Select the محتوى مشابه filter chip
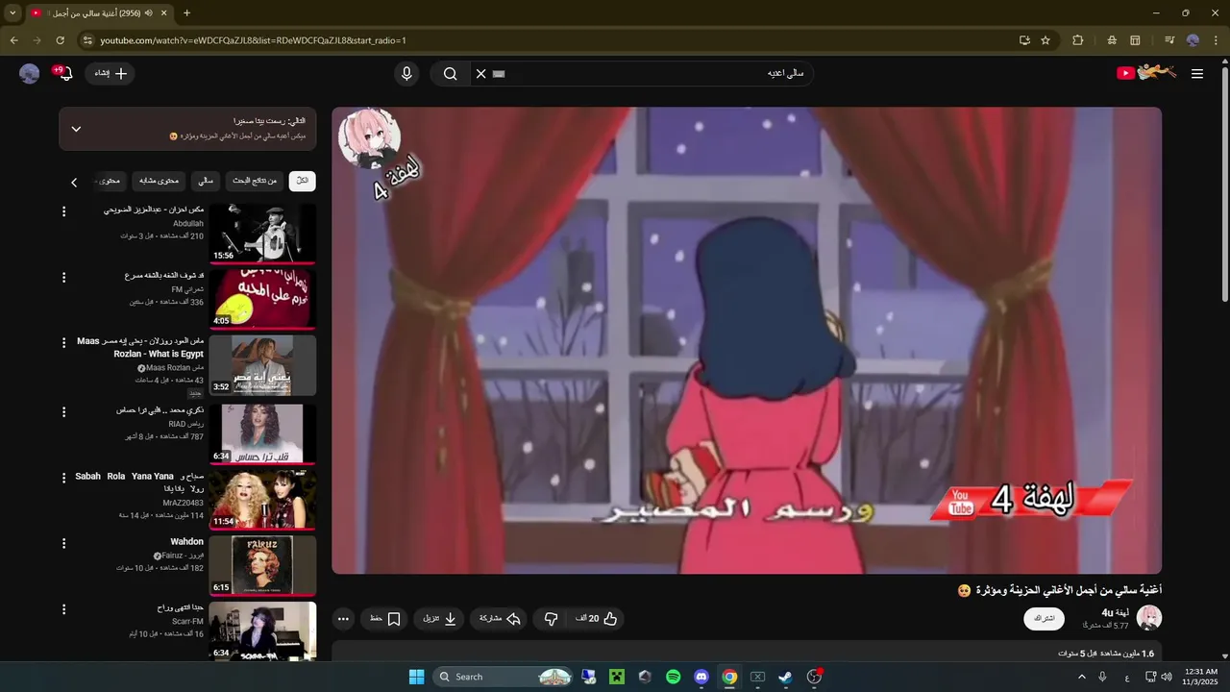 pos(159,181)
